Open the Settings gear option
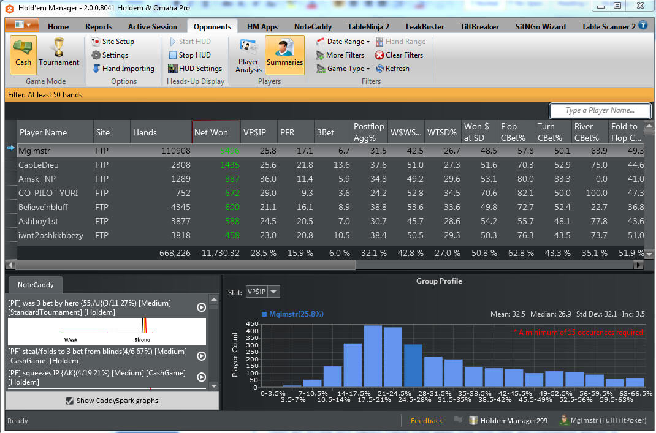Image resolution: width=656 pixels, height=433 pixels. pyautogui.click(x=110, y=55)
